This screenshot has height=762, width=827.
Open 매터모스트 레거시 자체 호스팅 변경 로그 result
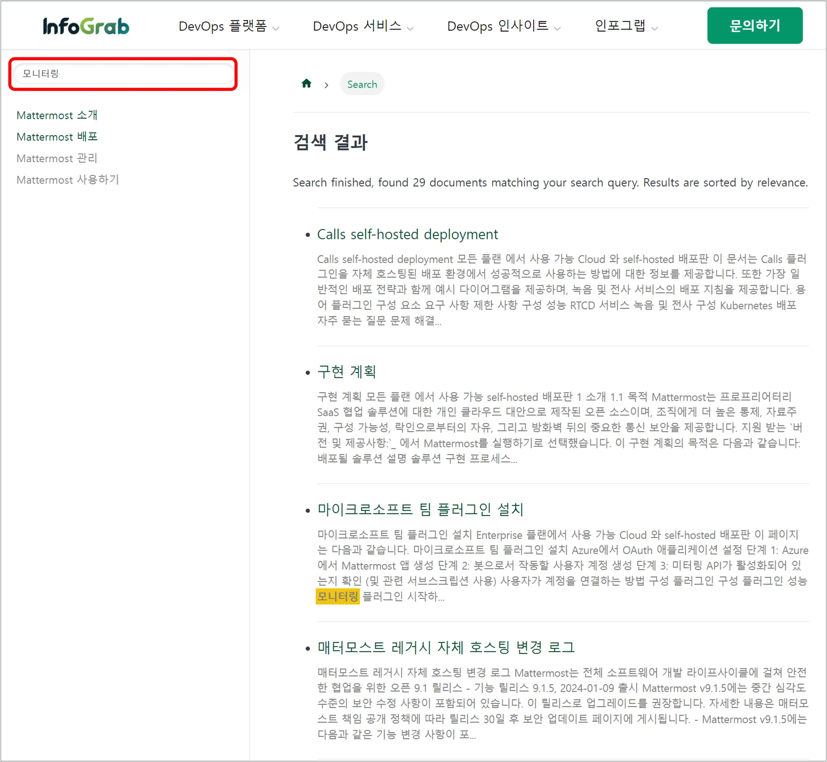pyautogui.click(x=445, y=647)
